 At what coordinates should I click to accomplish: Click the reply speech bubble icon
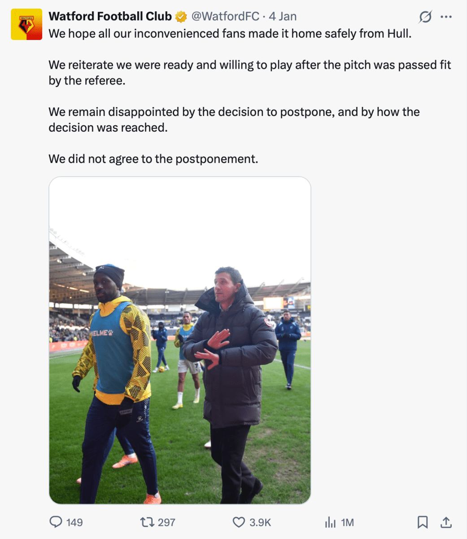(56, 522)
